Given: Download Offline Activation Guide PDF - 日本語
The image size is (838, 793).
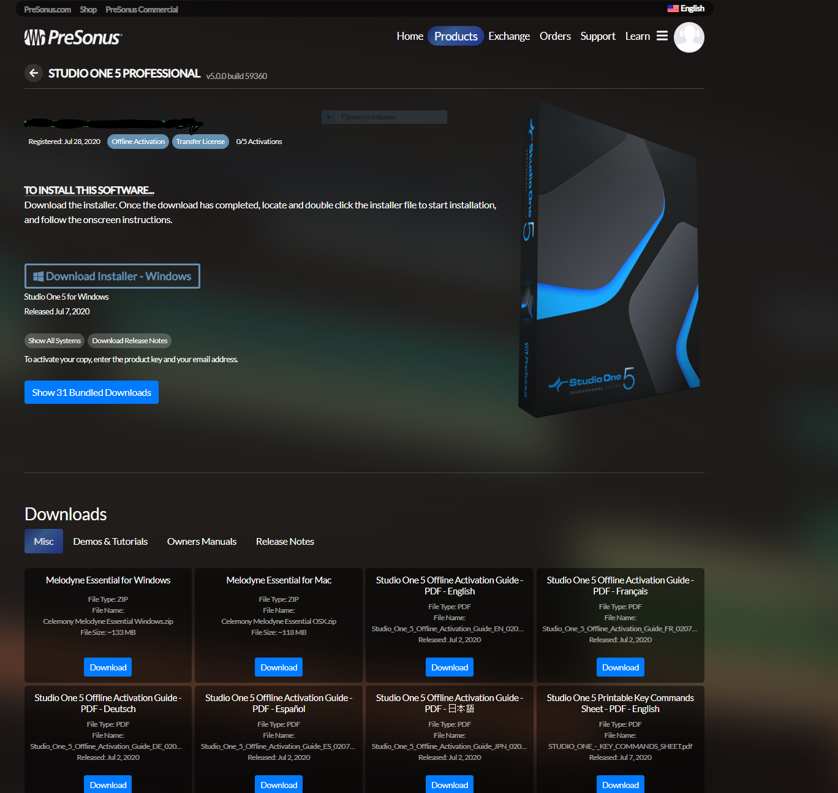Looking at the screenshot, I should [450, 784].
